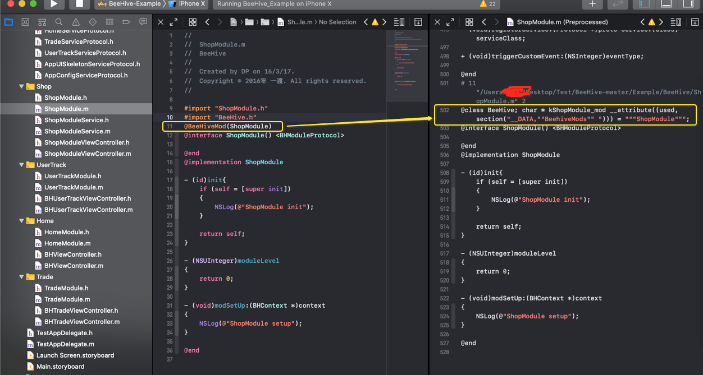Screen dimensions: 703x375
Task: Choose iPhone X run destination
Action: (187, 4)
